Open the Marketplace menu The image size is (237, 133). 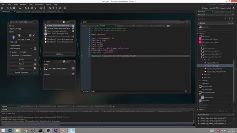[x=39, y=4]
